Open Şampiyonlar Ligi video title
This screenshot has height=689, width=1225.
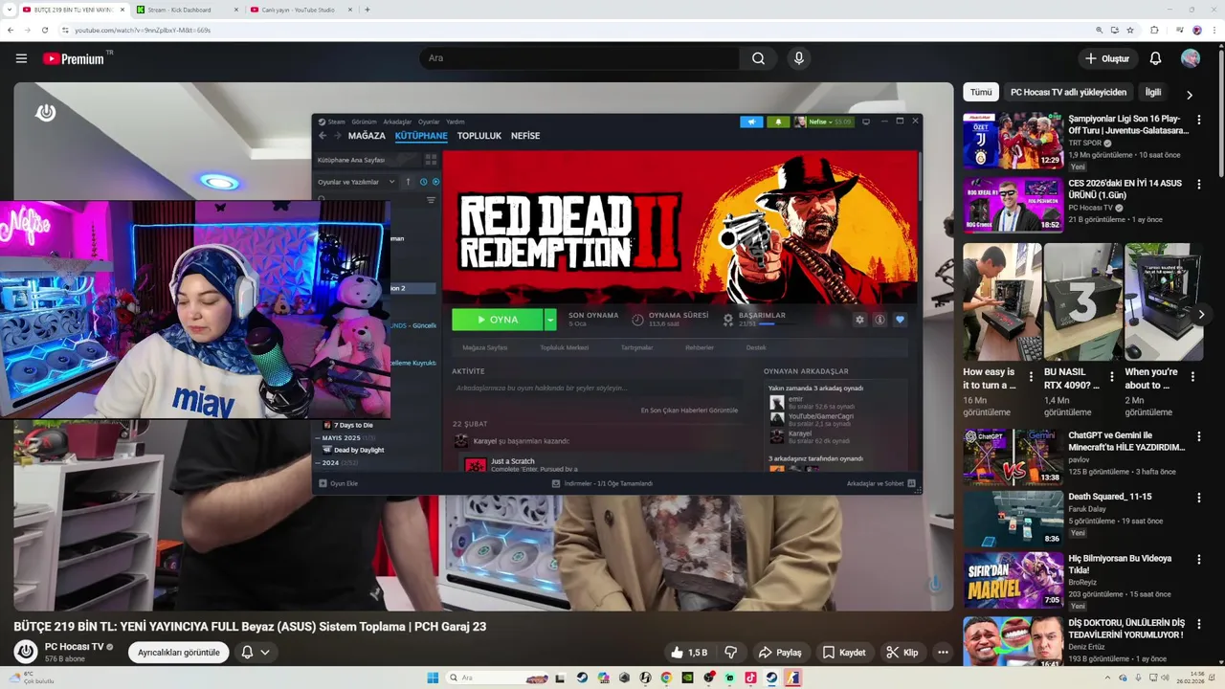coord(1128,124)
